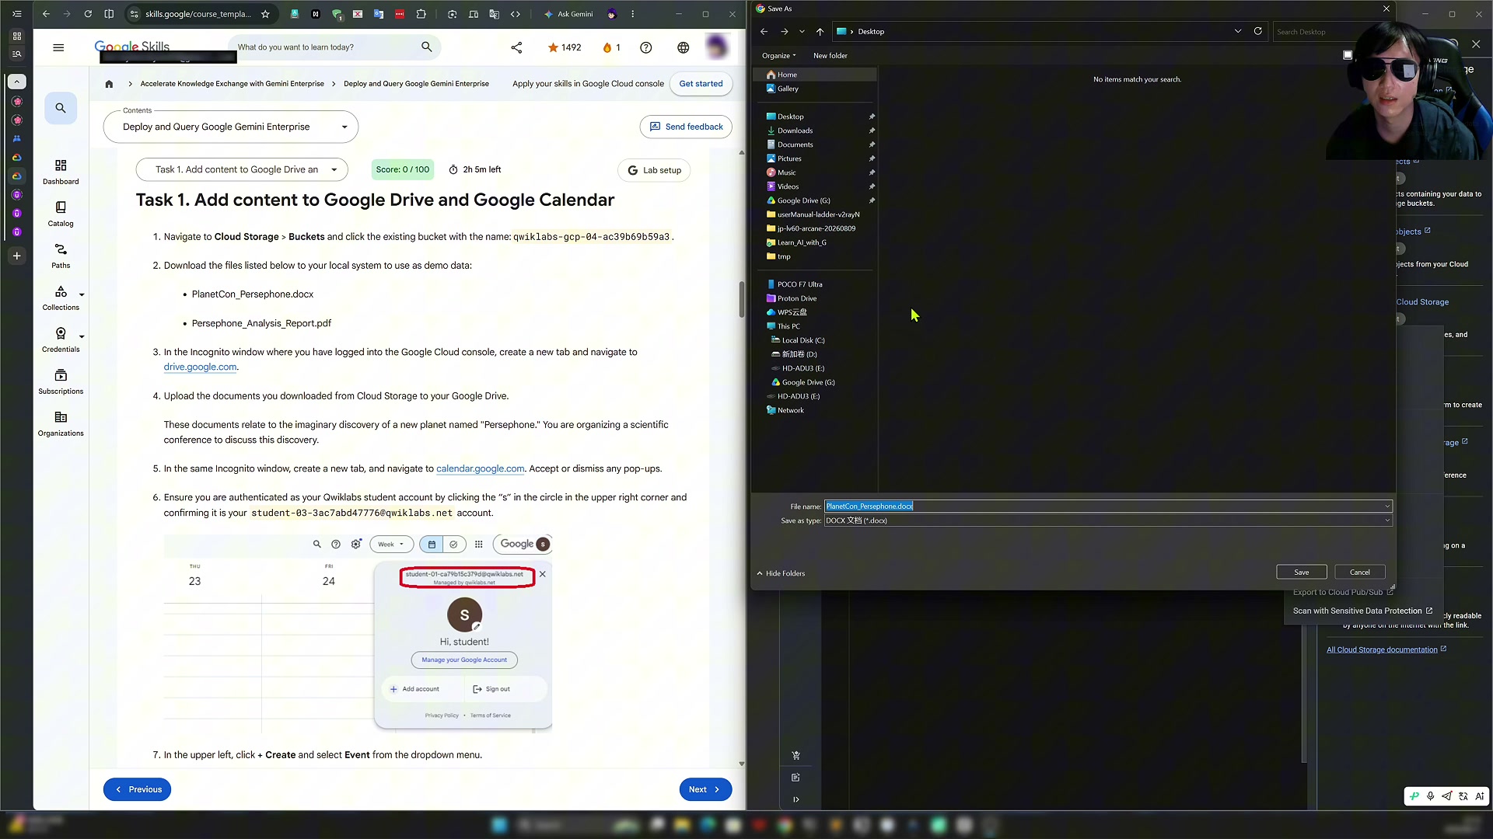Click the browser extensions puzzle icon
The width and height of the screenshot is (1493, 839).
tap(421, 14)
